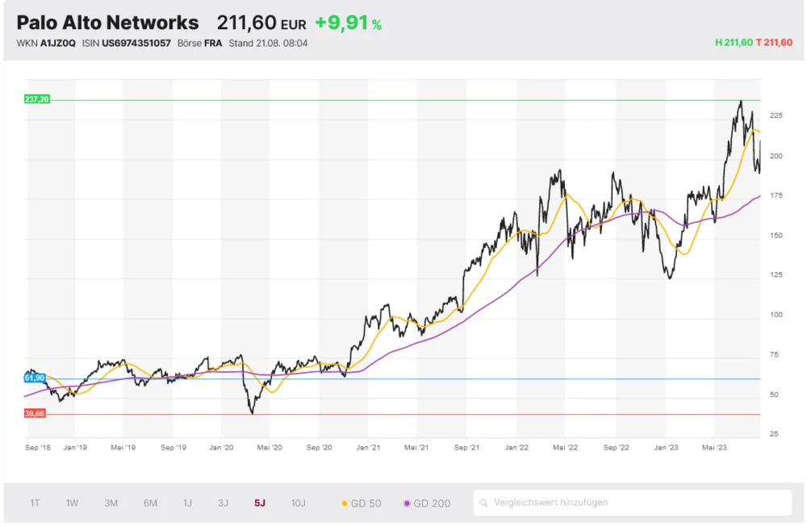The width and height of the screenshot is (807, 527).
Task: Click the Jan '23 axis label
Action: [666, 447]
